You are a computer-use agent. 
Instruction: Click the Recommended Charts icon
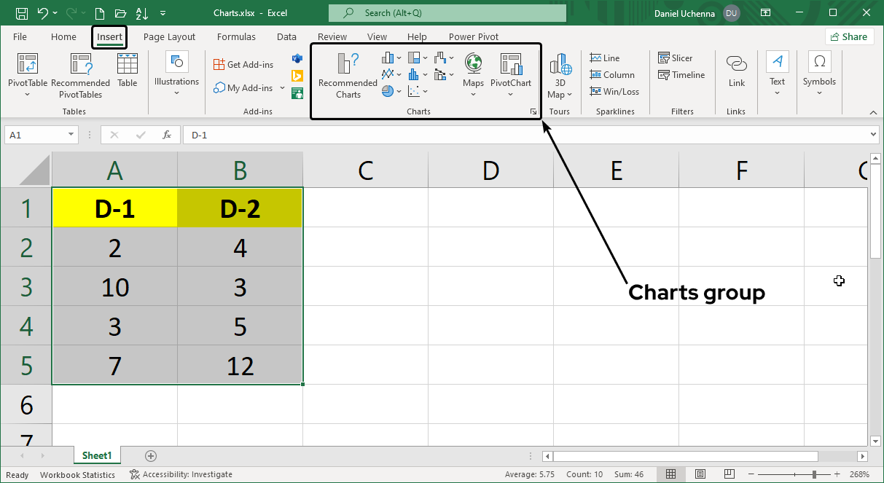[348, 76]
